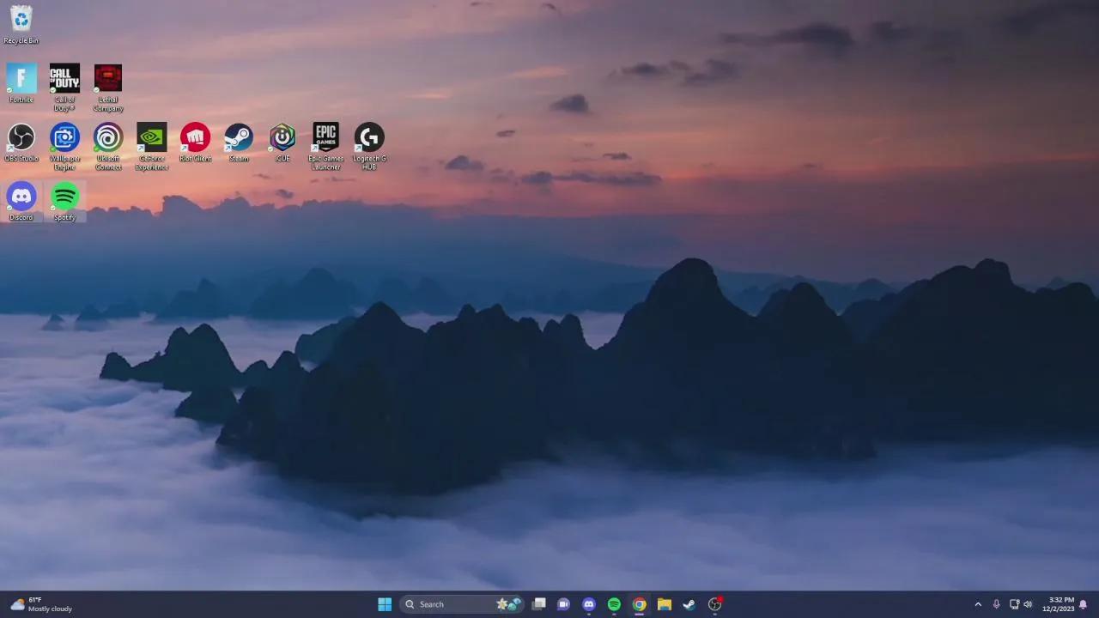
Task: Select the Lethal Company desktop shortcut
Action: (108, 88)
